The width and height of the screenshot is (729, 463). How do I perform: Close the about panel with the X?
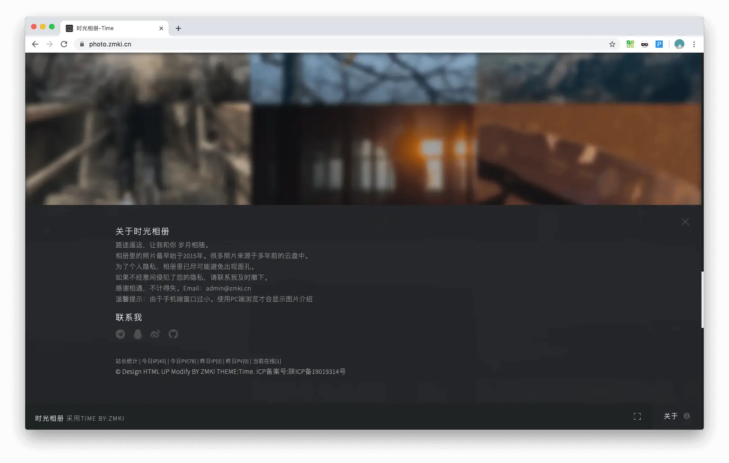coord(685,222)
